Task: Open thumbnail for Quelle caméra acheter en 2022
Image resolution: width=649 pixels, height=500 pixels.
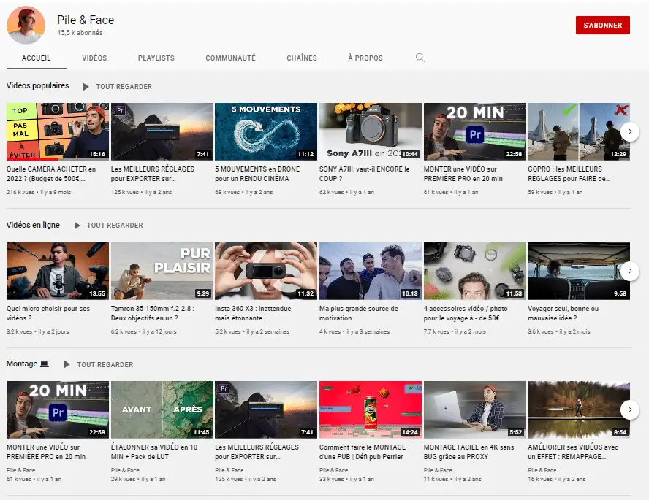Action: (x=58, y=131)
